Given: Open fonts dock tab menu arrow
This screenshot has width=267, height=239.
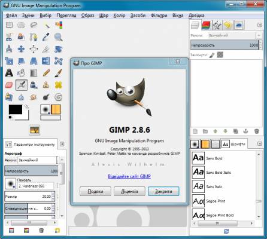Looking at the screenshot, I should pos(259,143).
